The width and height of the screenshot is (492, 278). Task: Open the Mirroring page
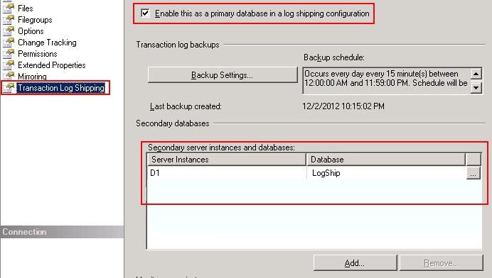(32, 77)
